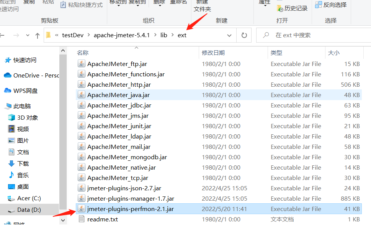Click the jar icon of ApacheJMeter_jdbc.jar
Image resolution: width=371 pixels, height=226 pixels.
(x=82, y=105)
